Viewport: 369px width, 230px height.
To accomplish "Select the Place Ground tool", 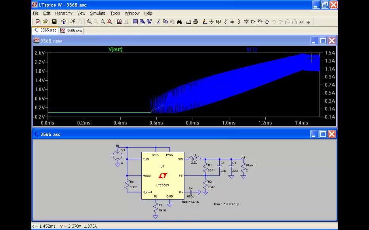I will pyautogui.click(x=211, y=22).
